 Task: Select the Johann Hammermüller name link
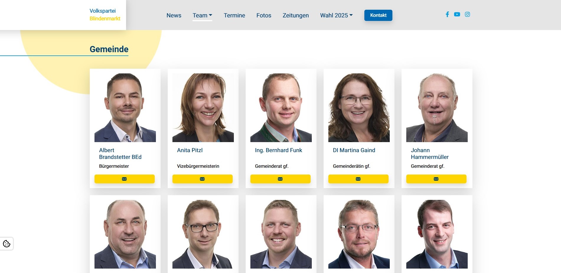pyautogui.click(x=430, y=154)
